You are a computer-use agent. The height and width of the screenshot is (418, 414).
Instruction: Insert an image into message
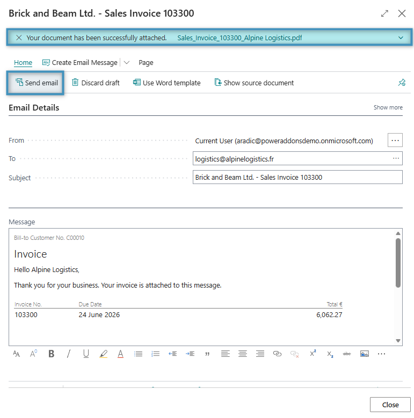tap(365, 354)
